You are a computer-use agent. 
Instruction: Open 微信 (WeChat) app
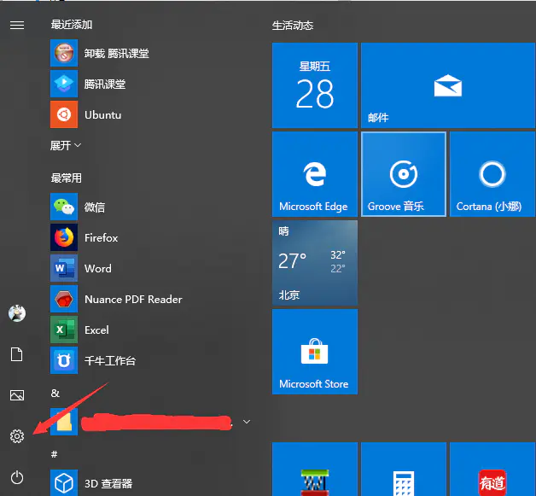150,207
